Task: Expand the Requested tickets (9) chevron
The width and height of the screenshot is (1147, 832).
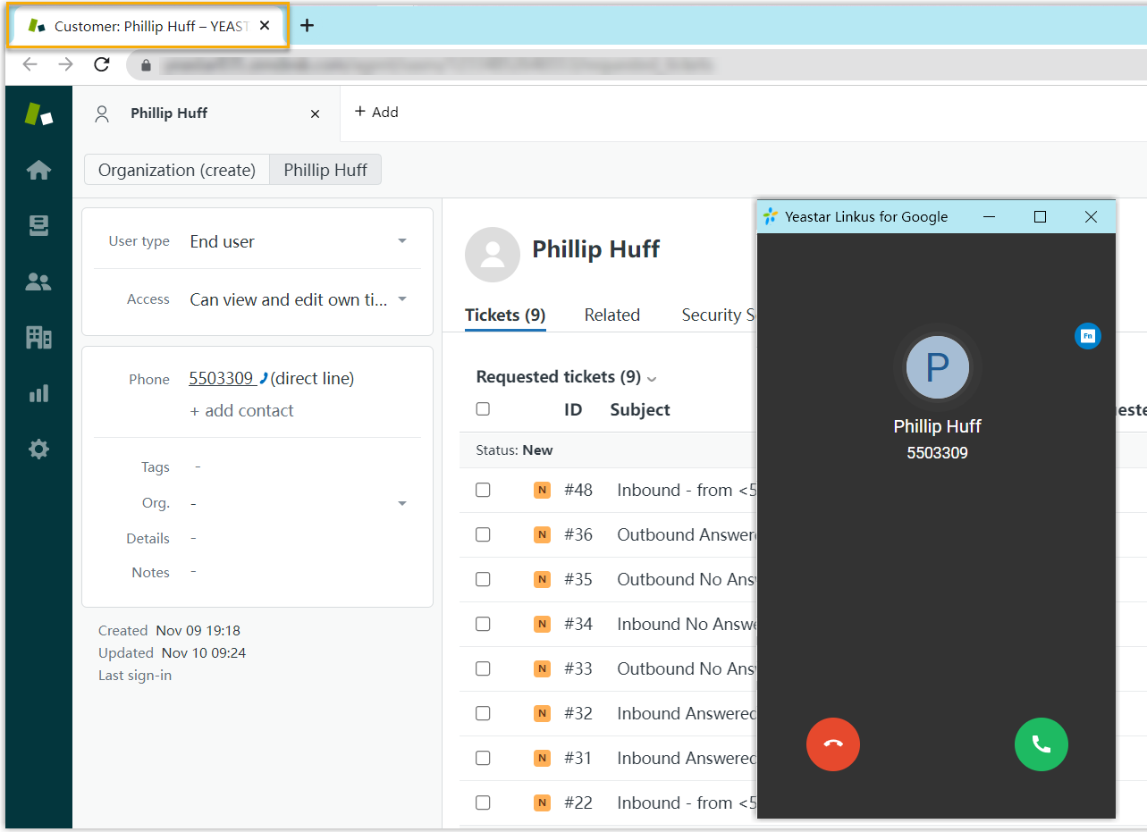Action: pyautogui.click(x=652, y=379)
